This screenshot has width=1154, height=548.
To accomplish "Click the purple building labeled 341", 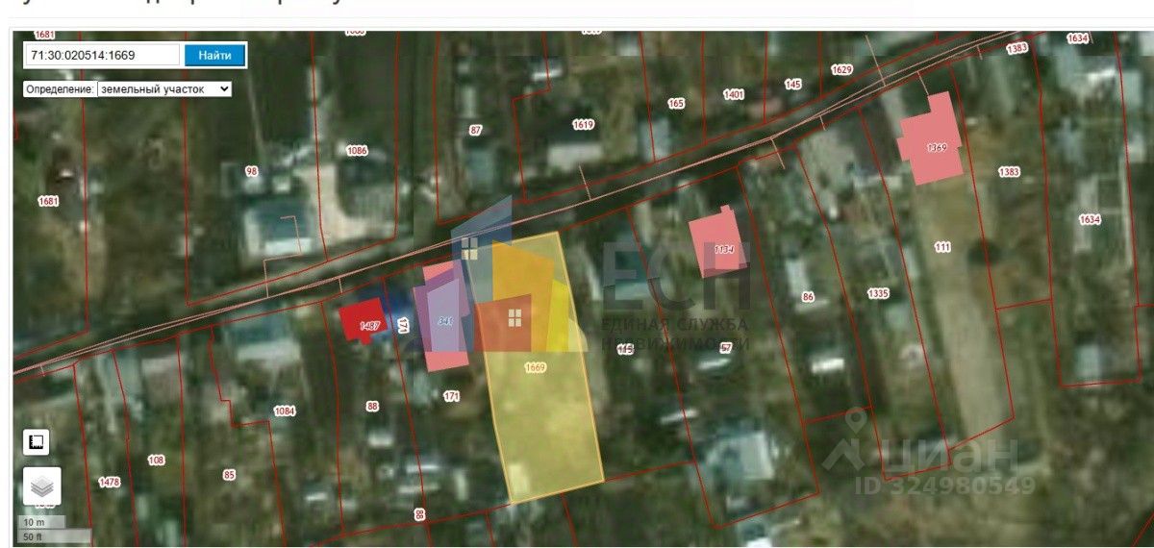I will [444, 317].
